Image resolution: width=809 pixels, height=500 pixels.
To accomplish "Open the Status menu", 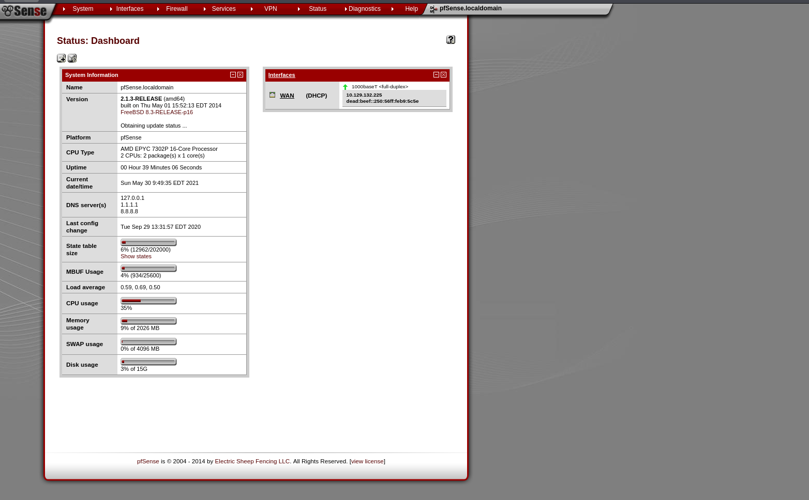I will [318, 9].
